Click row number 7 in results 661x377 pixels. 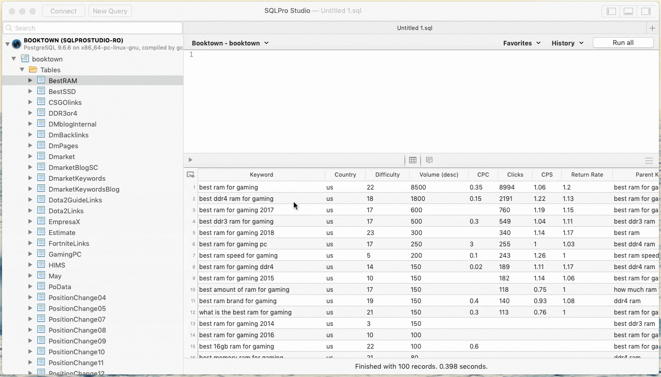pos(194,256)
